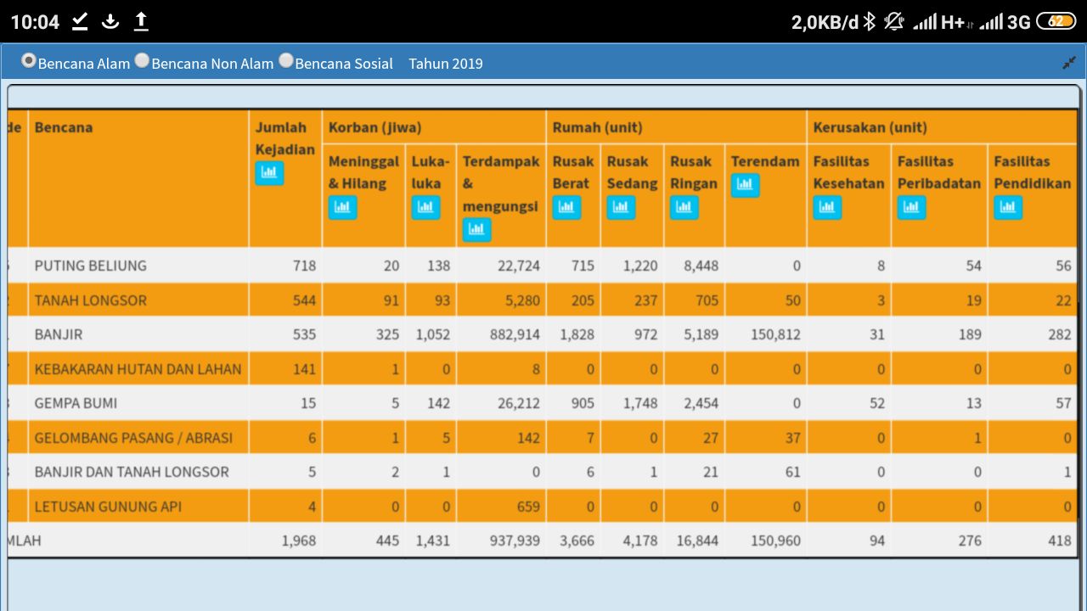
Task: Click total affected value 937,939
Action: pos(515,541)
